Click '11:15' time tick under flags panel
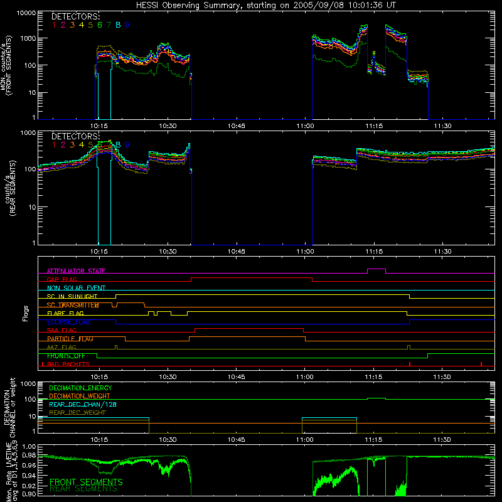This screenshot has height=502, width=502. pyautogui.click(x=373, y=377)
